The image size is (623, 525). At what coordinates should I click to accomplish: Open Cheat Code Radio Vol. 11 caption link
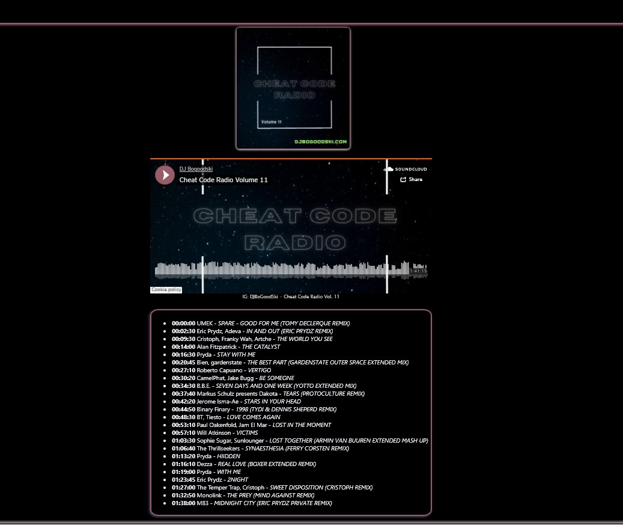311,296
